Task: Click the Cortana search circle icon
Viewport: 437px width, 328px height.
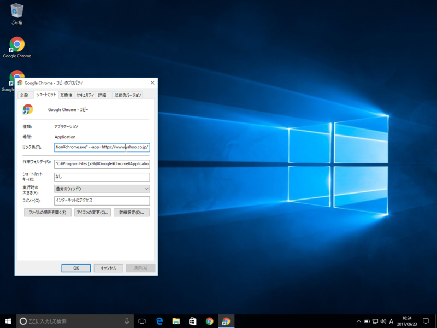Action: pos(23,321)
